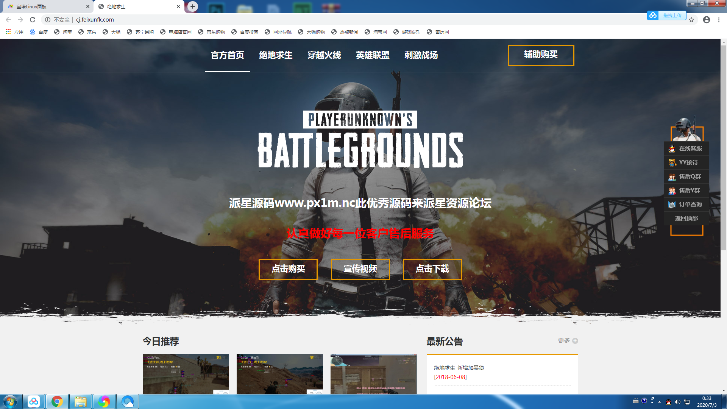Click the 更多 link beside 最新公告

[x=568, y=340]
